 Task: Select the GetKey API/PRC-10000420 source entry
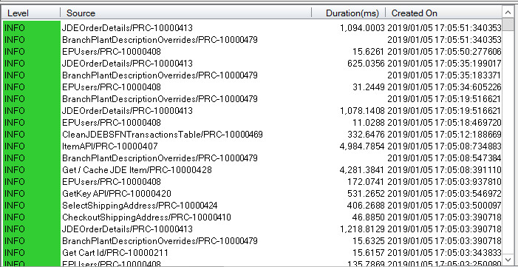117,194
